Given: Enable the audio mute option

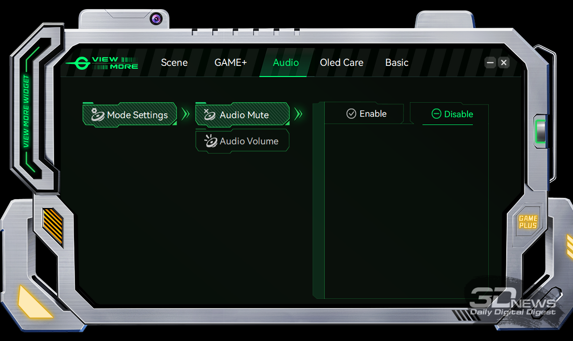Looking at the screenshot, I should coord(366,114).
